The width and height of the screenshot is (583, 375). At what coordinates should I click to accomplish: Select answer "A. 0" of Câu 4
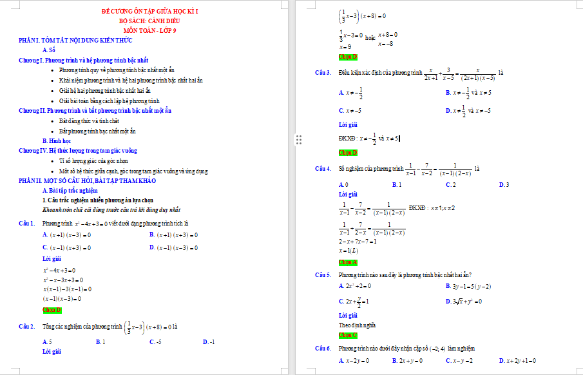tap(343, 184)
